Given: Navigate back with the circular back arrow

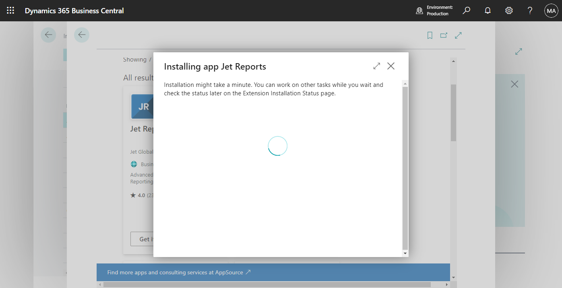Looking at the screenshot, I should pos(82,35).
